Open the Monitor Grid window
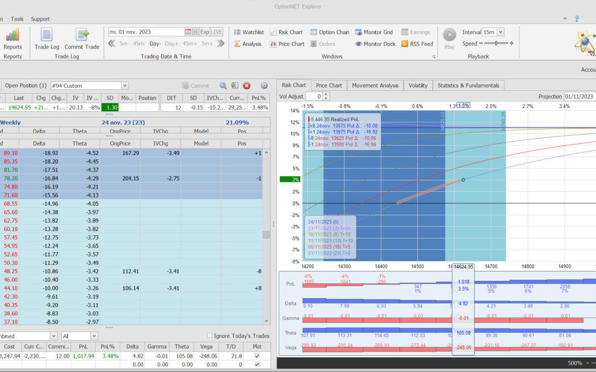Screen dimensions: 596x372 [x=374, y=33]
